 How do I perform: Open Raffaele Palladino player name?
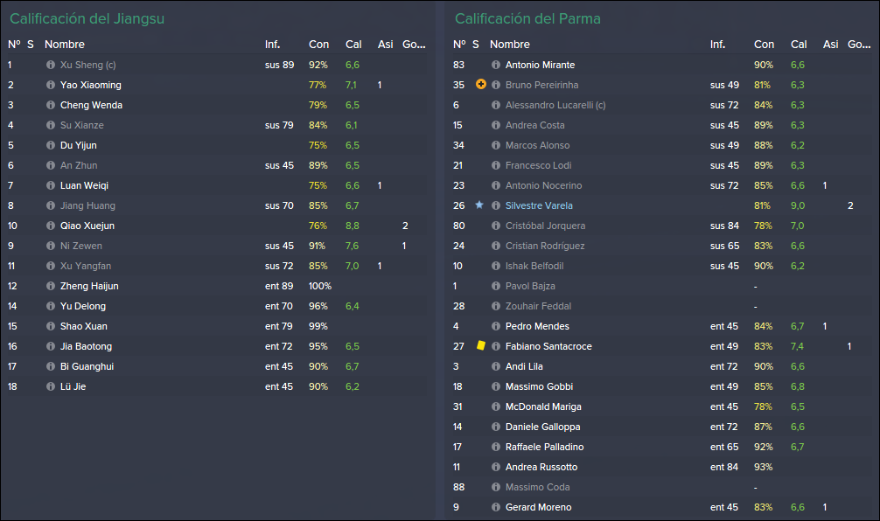coord(544,447)
